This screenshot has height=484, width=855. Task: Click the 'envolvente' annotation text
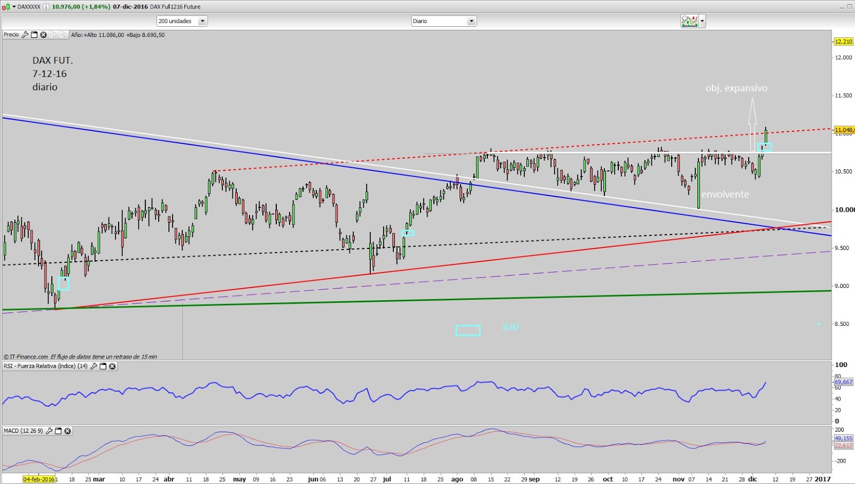(x=725, y=194)
